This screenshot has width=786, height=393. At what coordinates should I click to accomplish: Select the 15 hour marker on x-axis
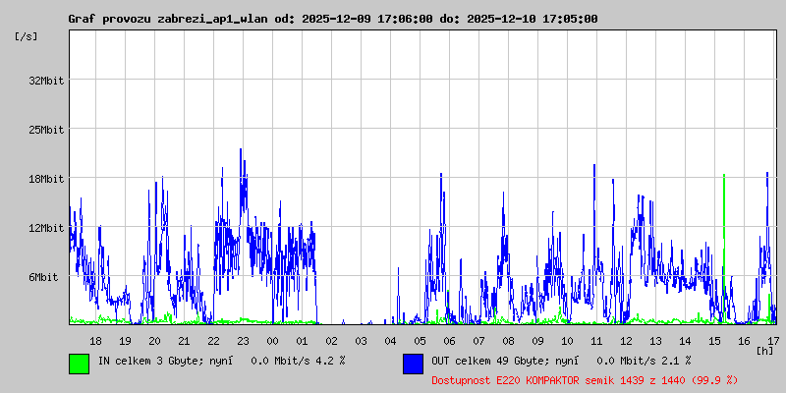coord(714,341)
